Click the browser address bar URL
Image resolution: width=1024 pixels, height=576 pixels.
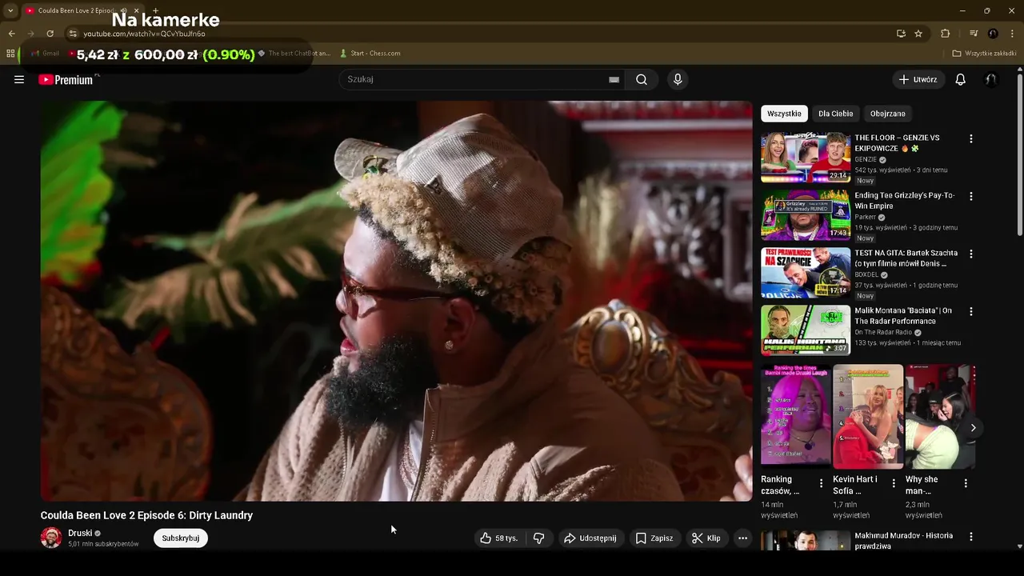pos(145,34)
